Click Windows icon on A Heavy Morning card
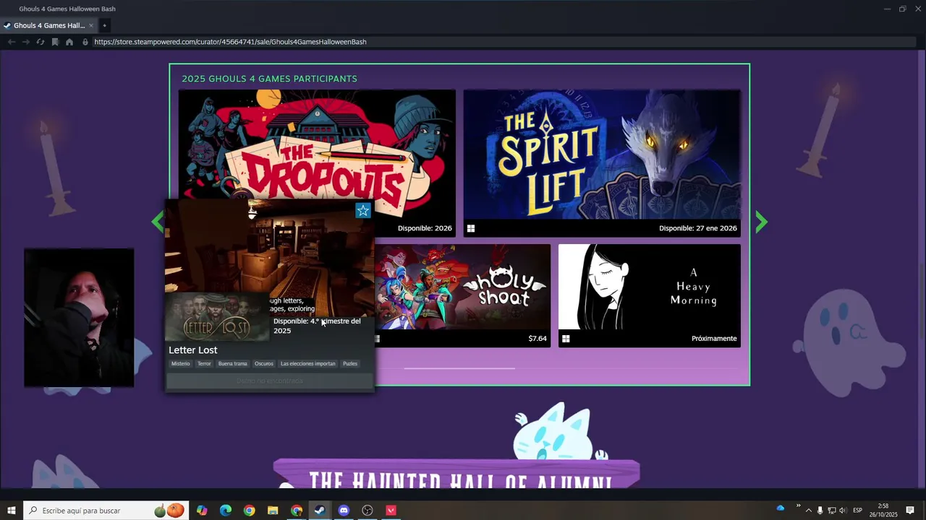 [x=566, y=338]
